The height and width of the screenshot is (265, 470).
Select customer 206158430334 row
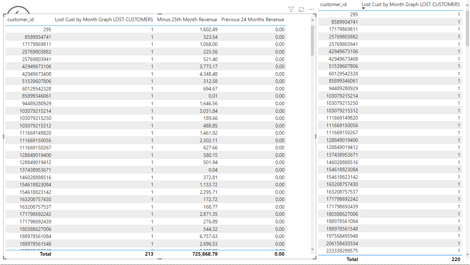point(390,243)
